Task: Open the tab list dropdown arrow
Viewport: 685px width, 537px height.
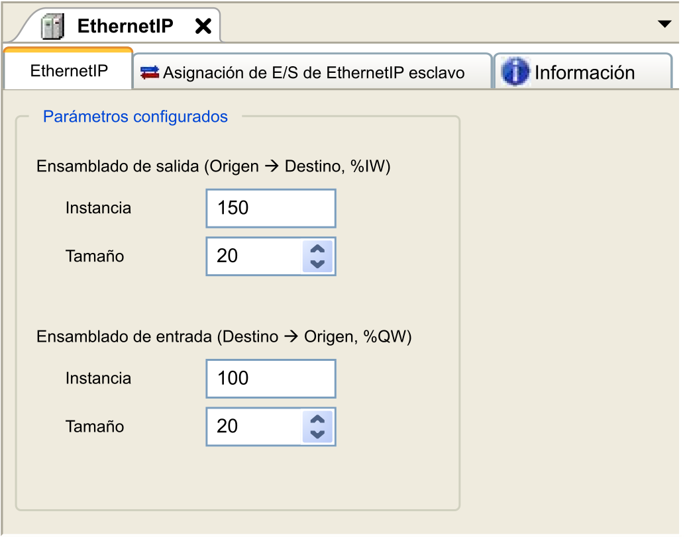Action: [x=664, y=24]
